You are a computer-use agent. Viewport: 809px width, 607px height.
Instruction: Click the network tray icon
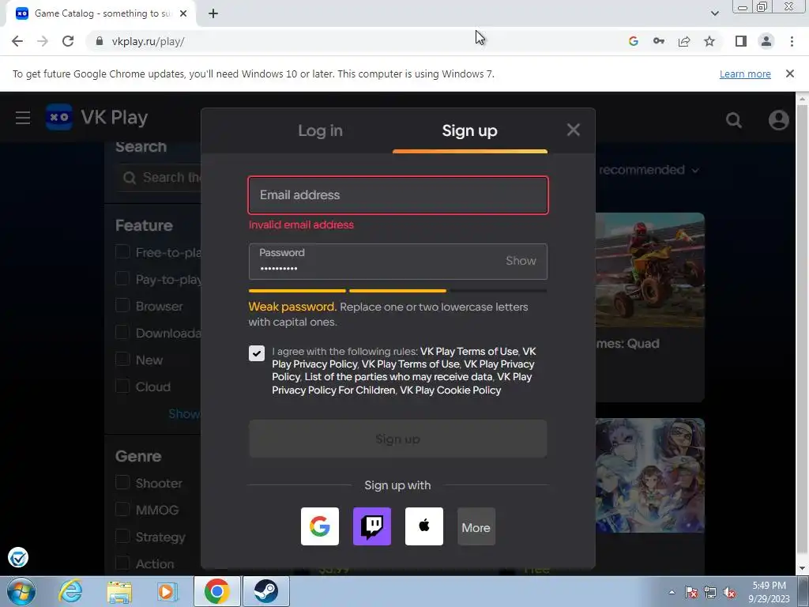coord(710,592)
